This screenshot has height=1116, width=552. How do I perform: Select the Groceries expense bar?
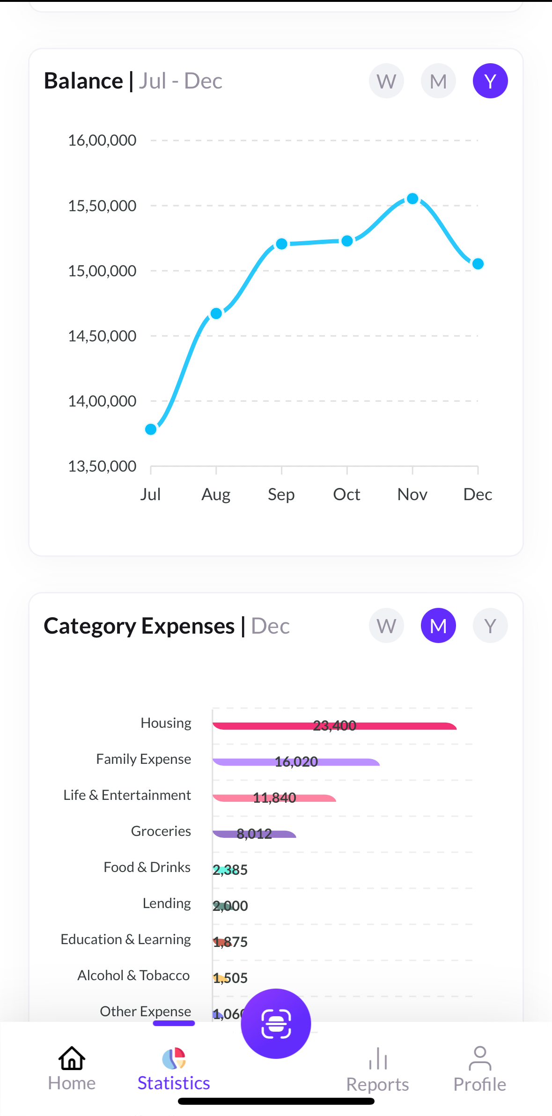[254, 834]
